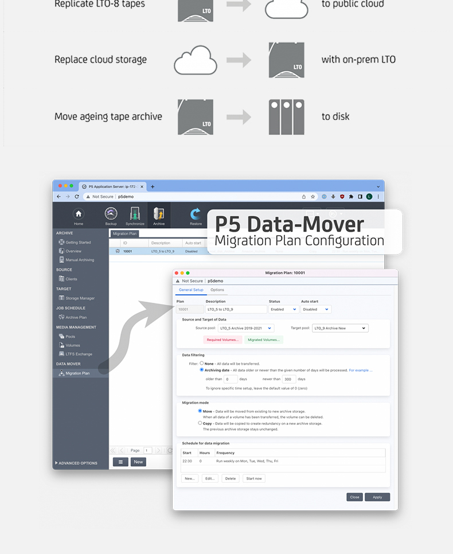This screenshot has height=554, width=453.
Task: Select Copy migration mode radio button
Action: 200,423
